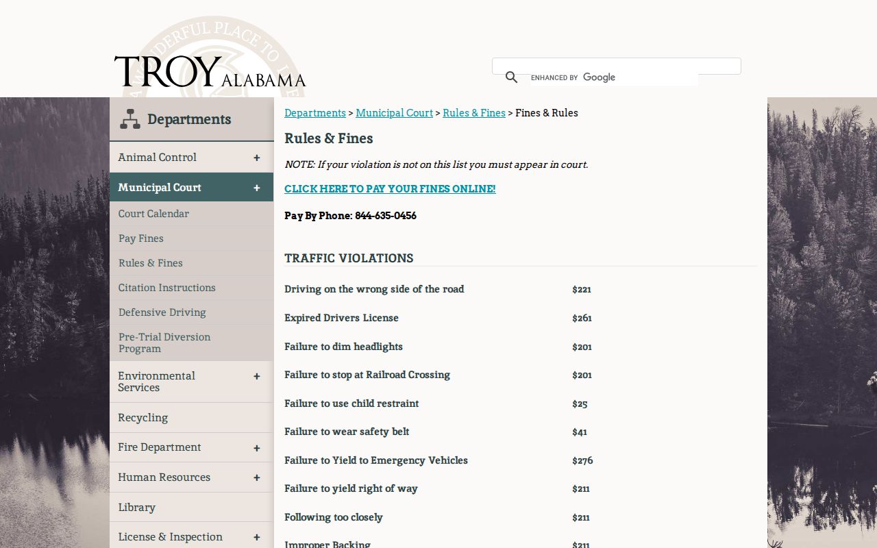The image size is (877, 548).
Task: Click the NOTE about appearing in court
Action: (x=436, y=164)
